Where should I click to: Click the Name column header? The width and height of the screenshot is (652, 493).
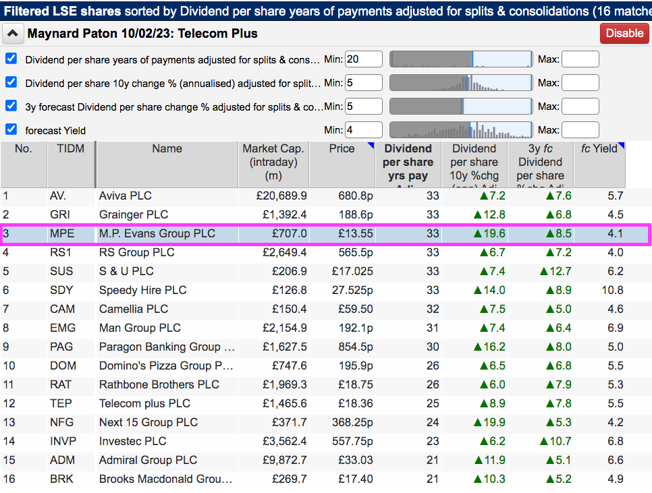(167, 149)
